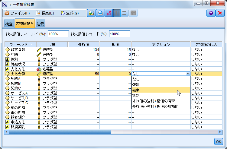Click the sort/label toggle toolbar icon with A
The height and width of the screenshot is (149, 227).
click(x=109, y=13)
